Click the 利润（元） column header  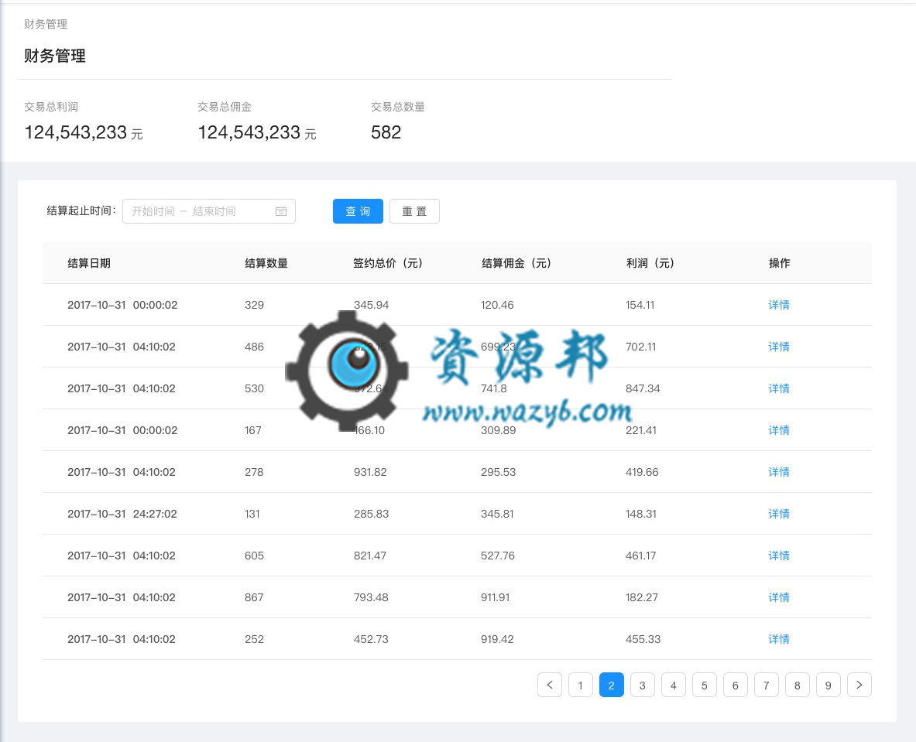(650, 263)
